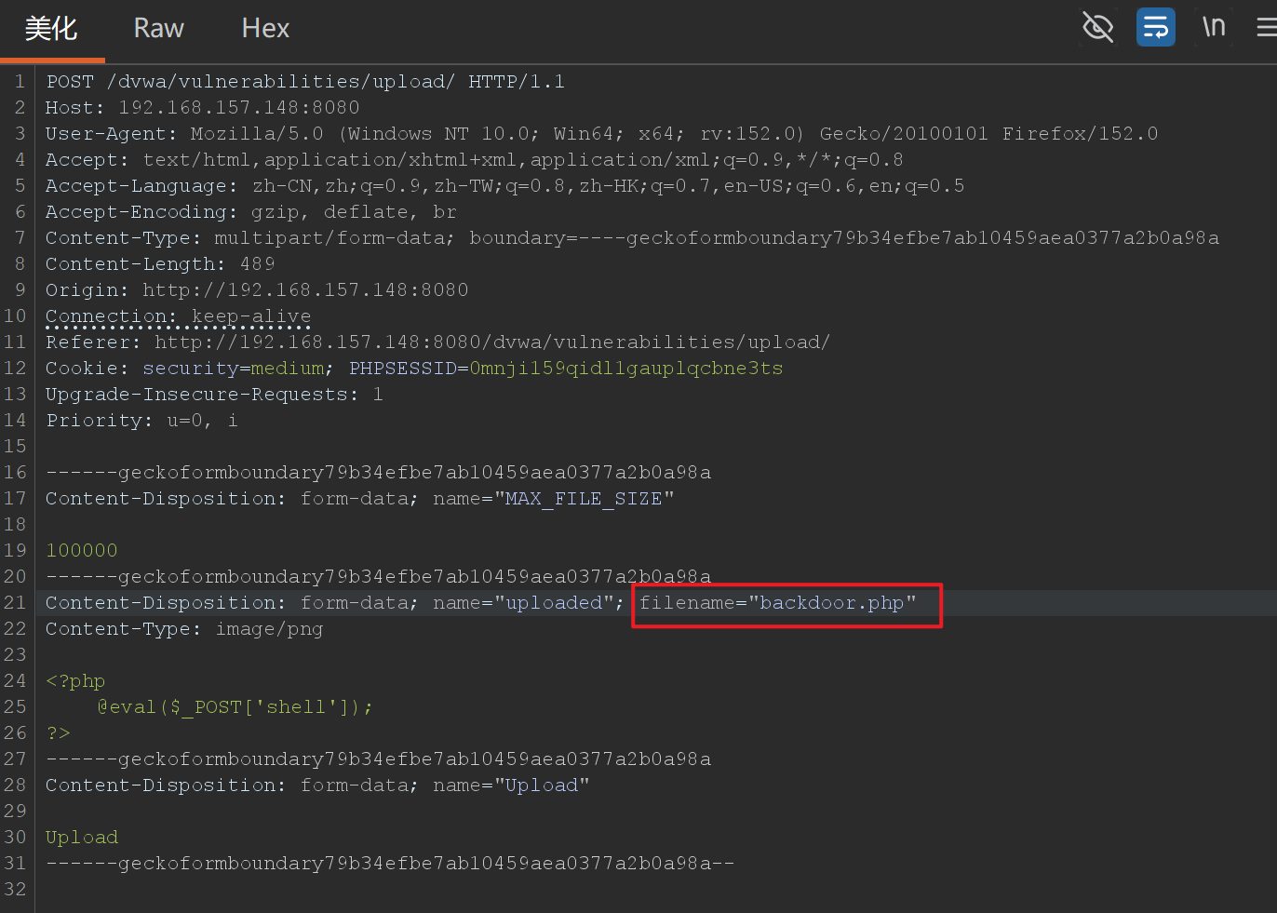Click the PHPSESSID cookie value
The height and width of the screenshot is (913, 1277).
pyautogui.click(x=625, y=369)
